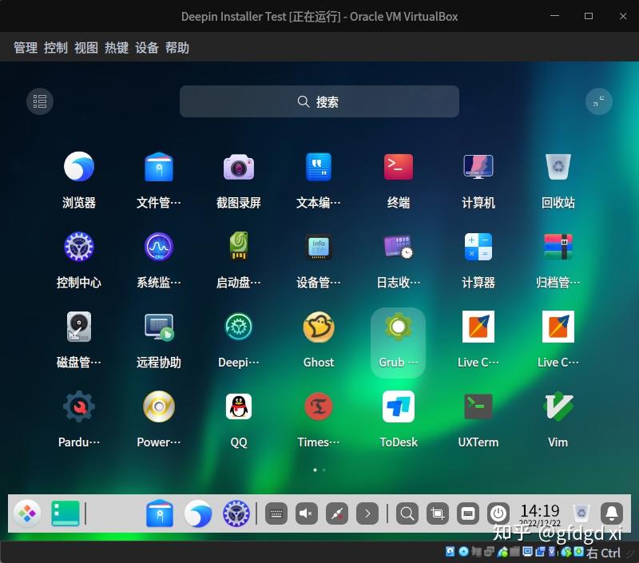Open the 热键 menu
The height and width of the screenshot is (563, 639).
(x=116, y=48)
